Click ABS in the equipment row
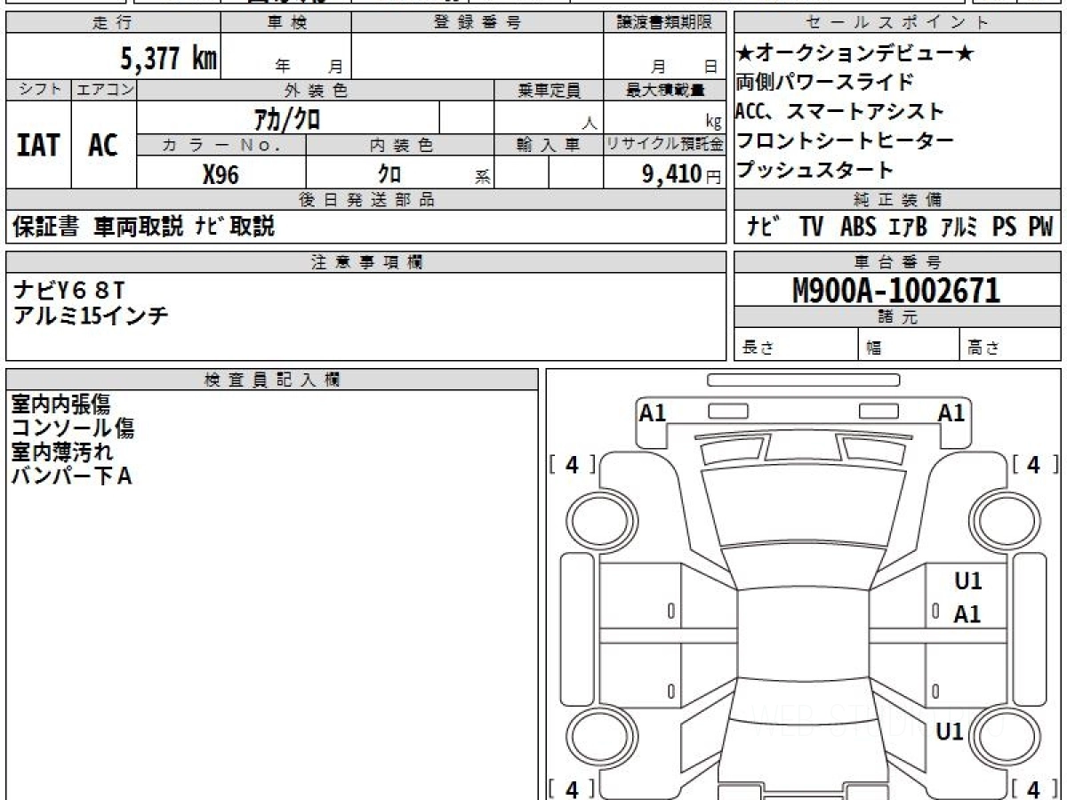 [x=858, y=228]
